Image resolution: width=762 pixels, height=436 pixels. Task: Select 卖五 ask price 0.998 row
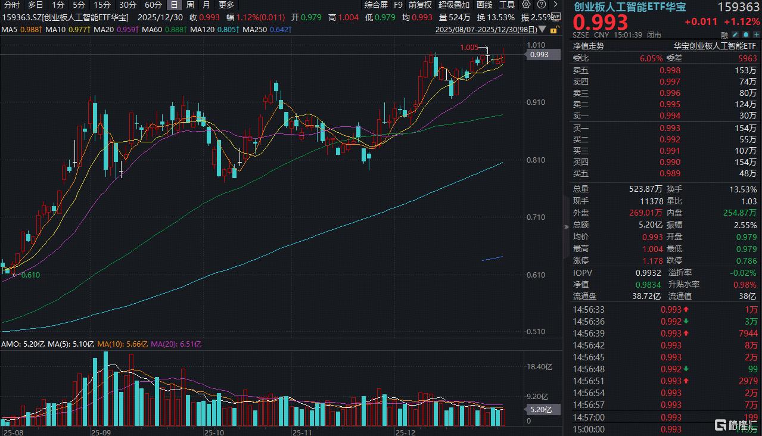point(665,70)
